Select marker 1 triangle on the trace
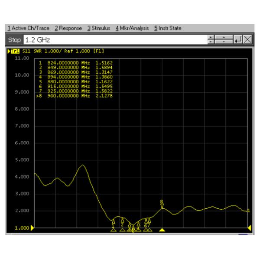Viewport: 260px width, 260px height. point(114,221)
